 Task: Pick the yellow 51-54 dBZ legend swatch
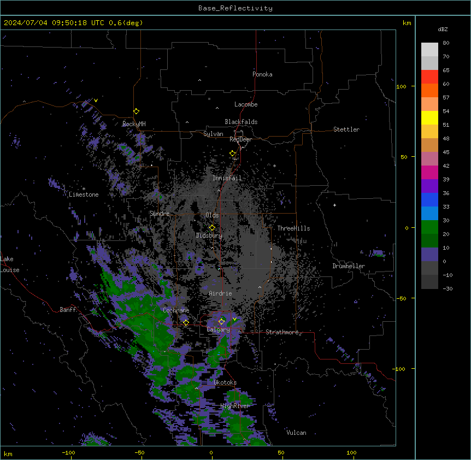[429, 117]
